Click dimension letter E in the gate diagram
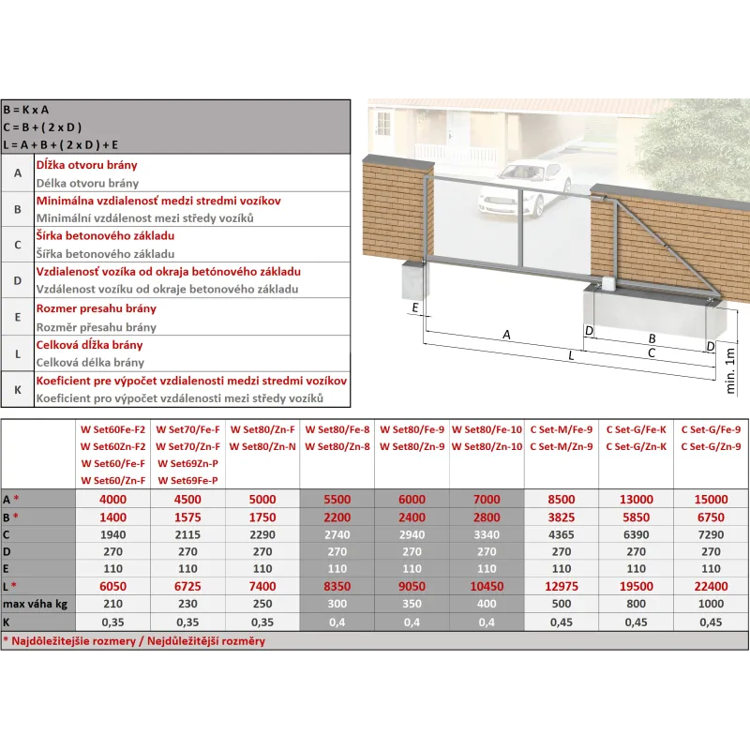The height and width of the screenshot is (750, 750). coord(413,307)
